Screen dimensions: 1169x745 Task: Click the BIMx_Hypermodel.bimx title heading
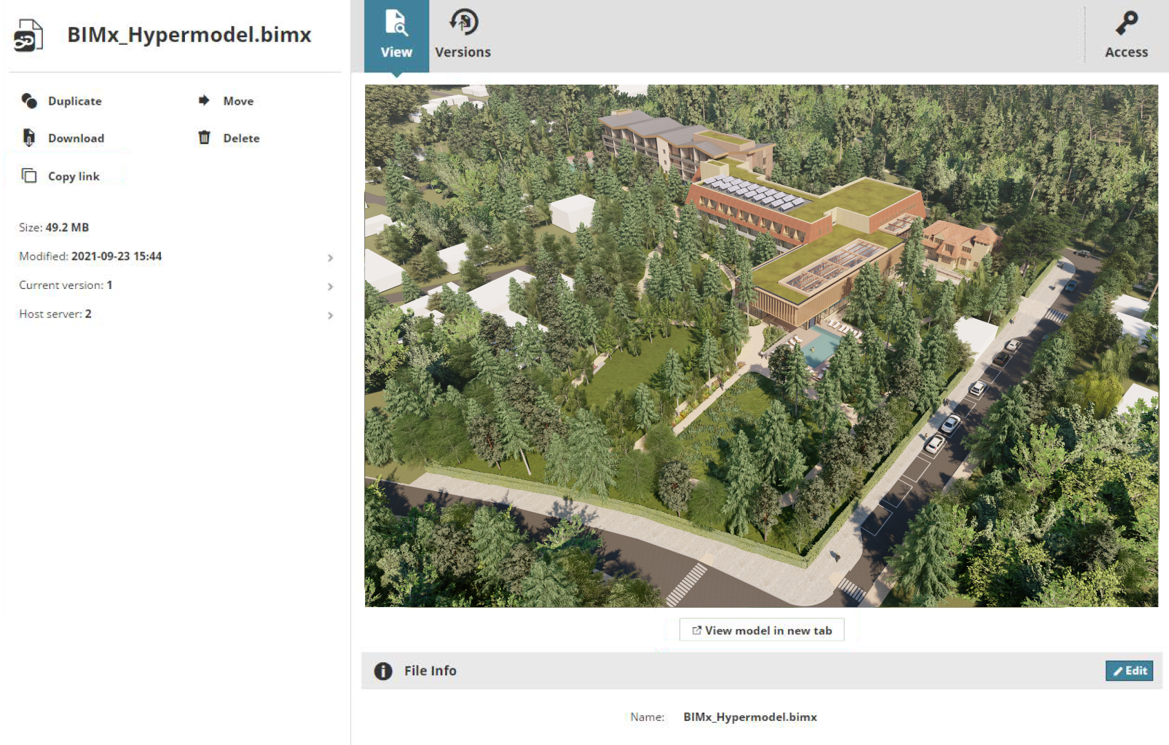pyautogui.click(x=189, y=35)
